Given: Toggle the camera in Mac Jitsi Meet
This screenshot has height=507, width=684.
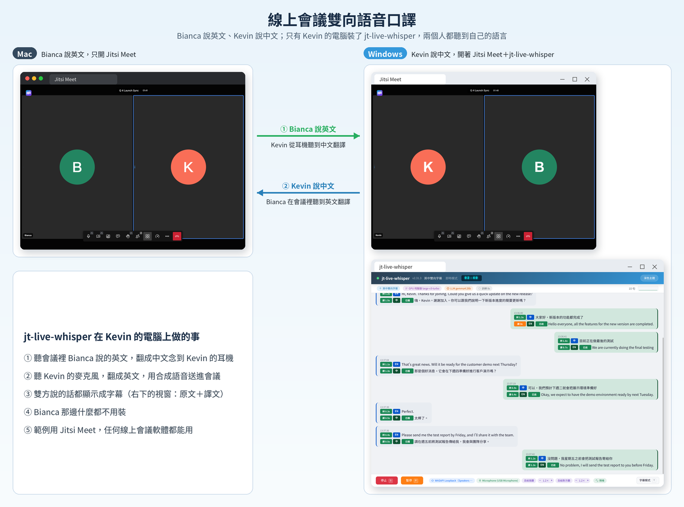Looking at the screenshot, I should 98,236.
